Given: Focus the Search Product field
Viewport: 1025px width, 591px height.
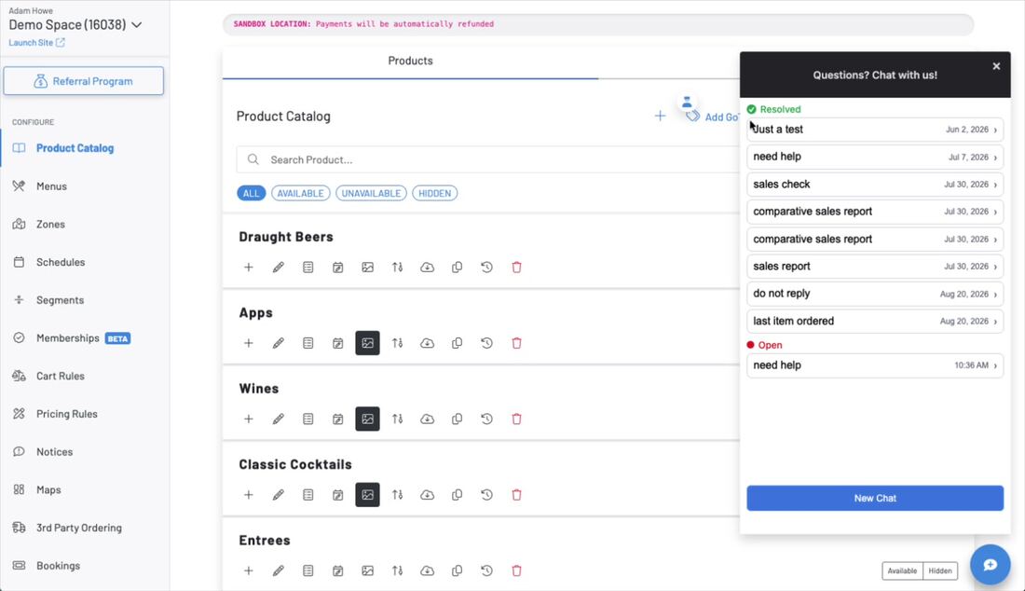Looking at the screenshot, I should click(487, 159).
